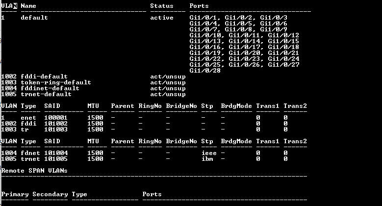Click SAID value 101002

tap(56, 124)
